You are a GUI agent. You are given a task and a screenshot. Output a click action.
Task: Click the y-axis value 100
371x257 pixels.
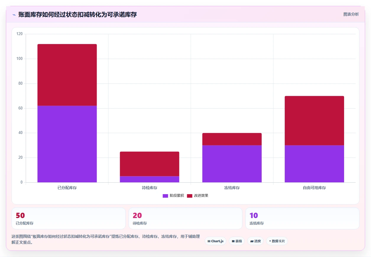pos(20,59)
